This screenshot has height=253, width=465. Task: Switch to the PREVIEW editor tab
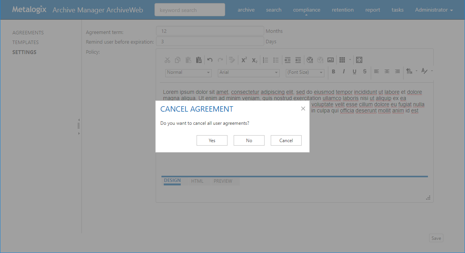point(223,181)
